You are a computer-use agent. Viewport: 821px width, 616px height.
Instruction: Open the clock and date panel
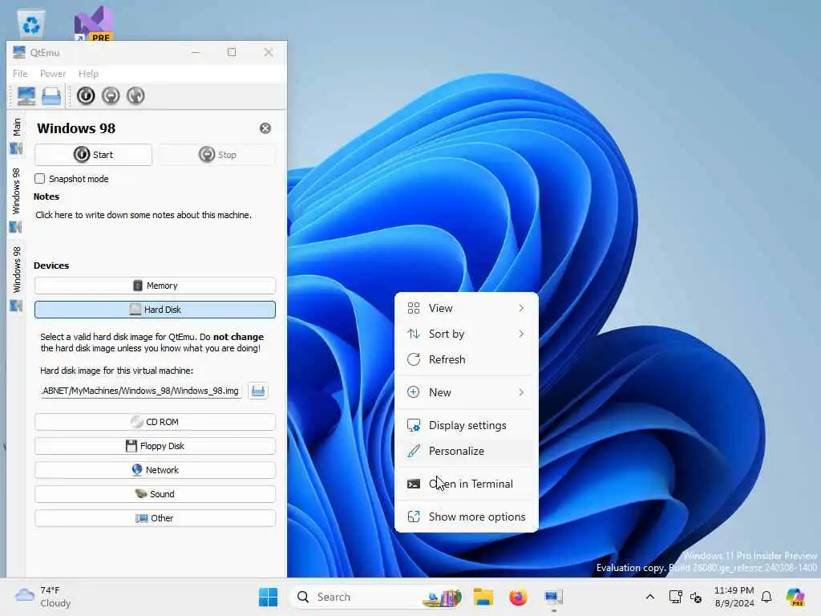734,598
